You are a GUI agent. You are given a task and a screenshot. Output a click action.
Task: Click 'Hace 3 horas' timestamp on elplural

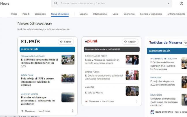[x=108, y=101]
